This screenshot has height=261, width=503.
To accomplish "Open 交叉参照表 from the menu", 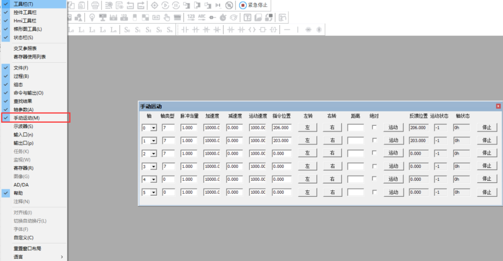I will pyautogui.click(x=34, y=48).
